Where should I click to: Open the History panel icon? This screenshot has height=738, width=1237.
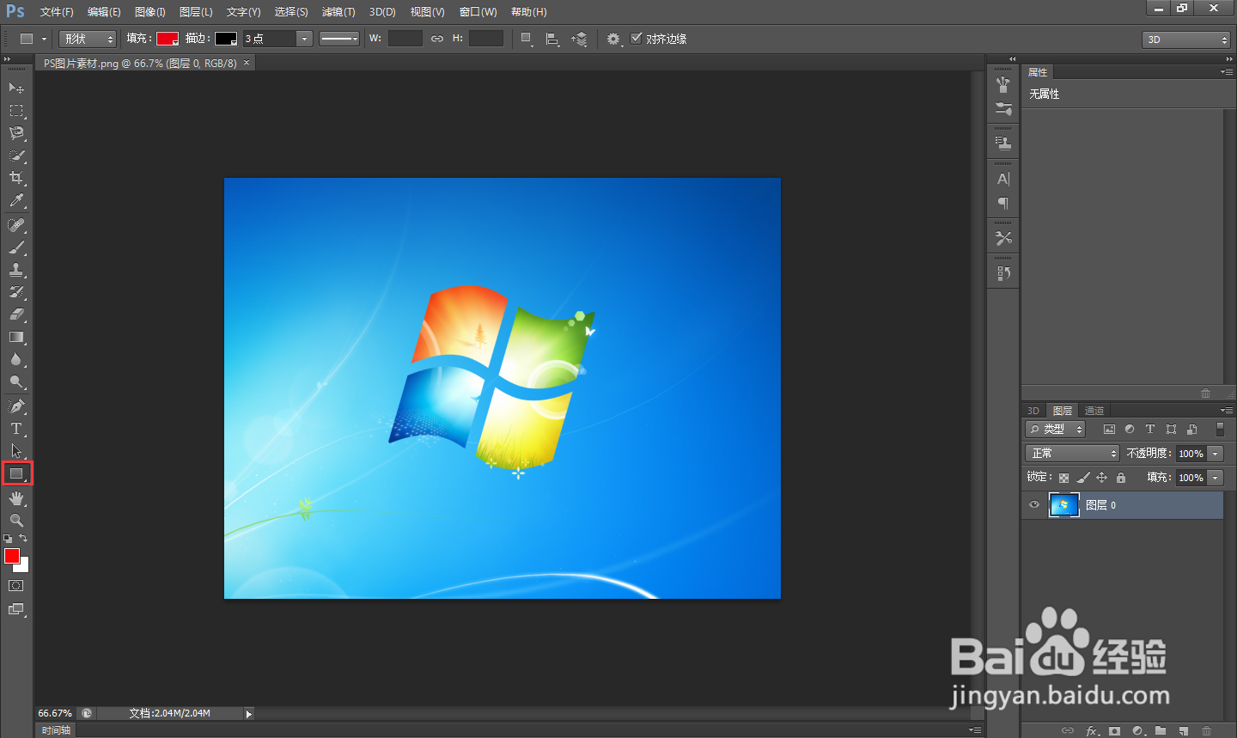[x=1002, y=273]
